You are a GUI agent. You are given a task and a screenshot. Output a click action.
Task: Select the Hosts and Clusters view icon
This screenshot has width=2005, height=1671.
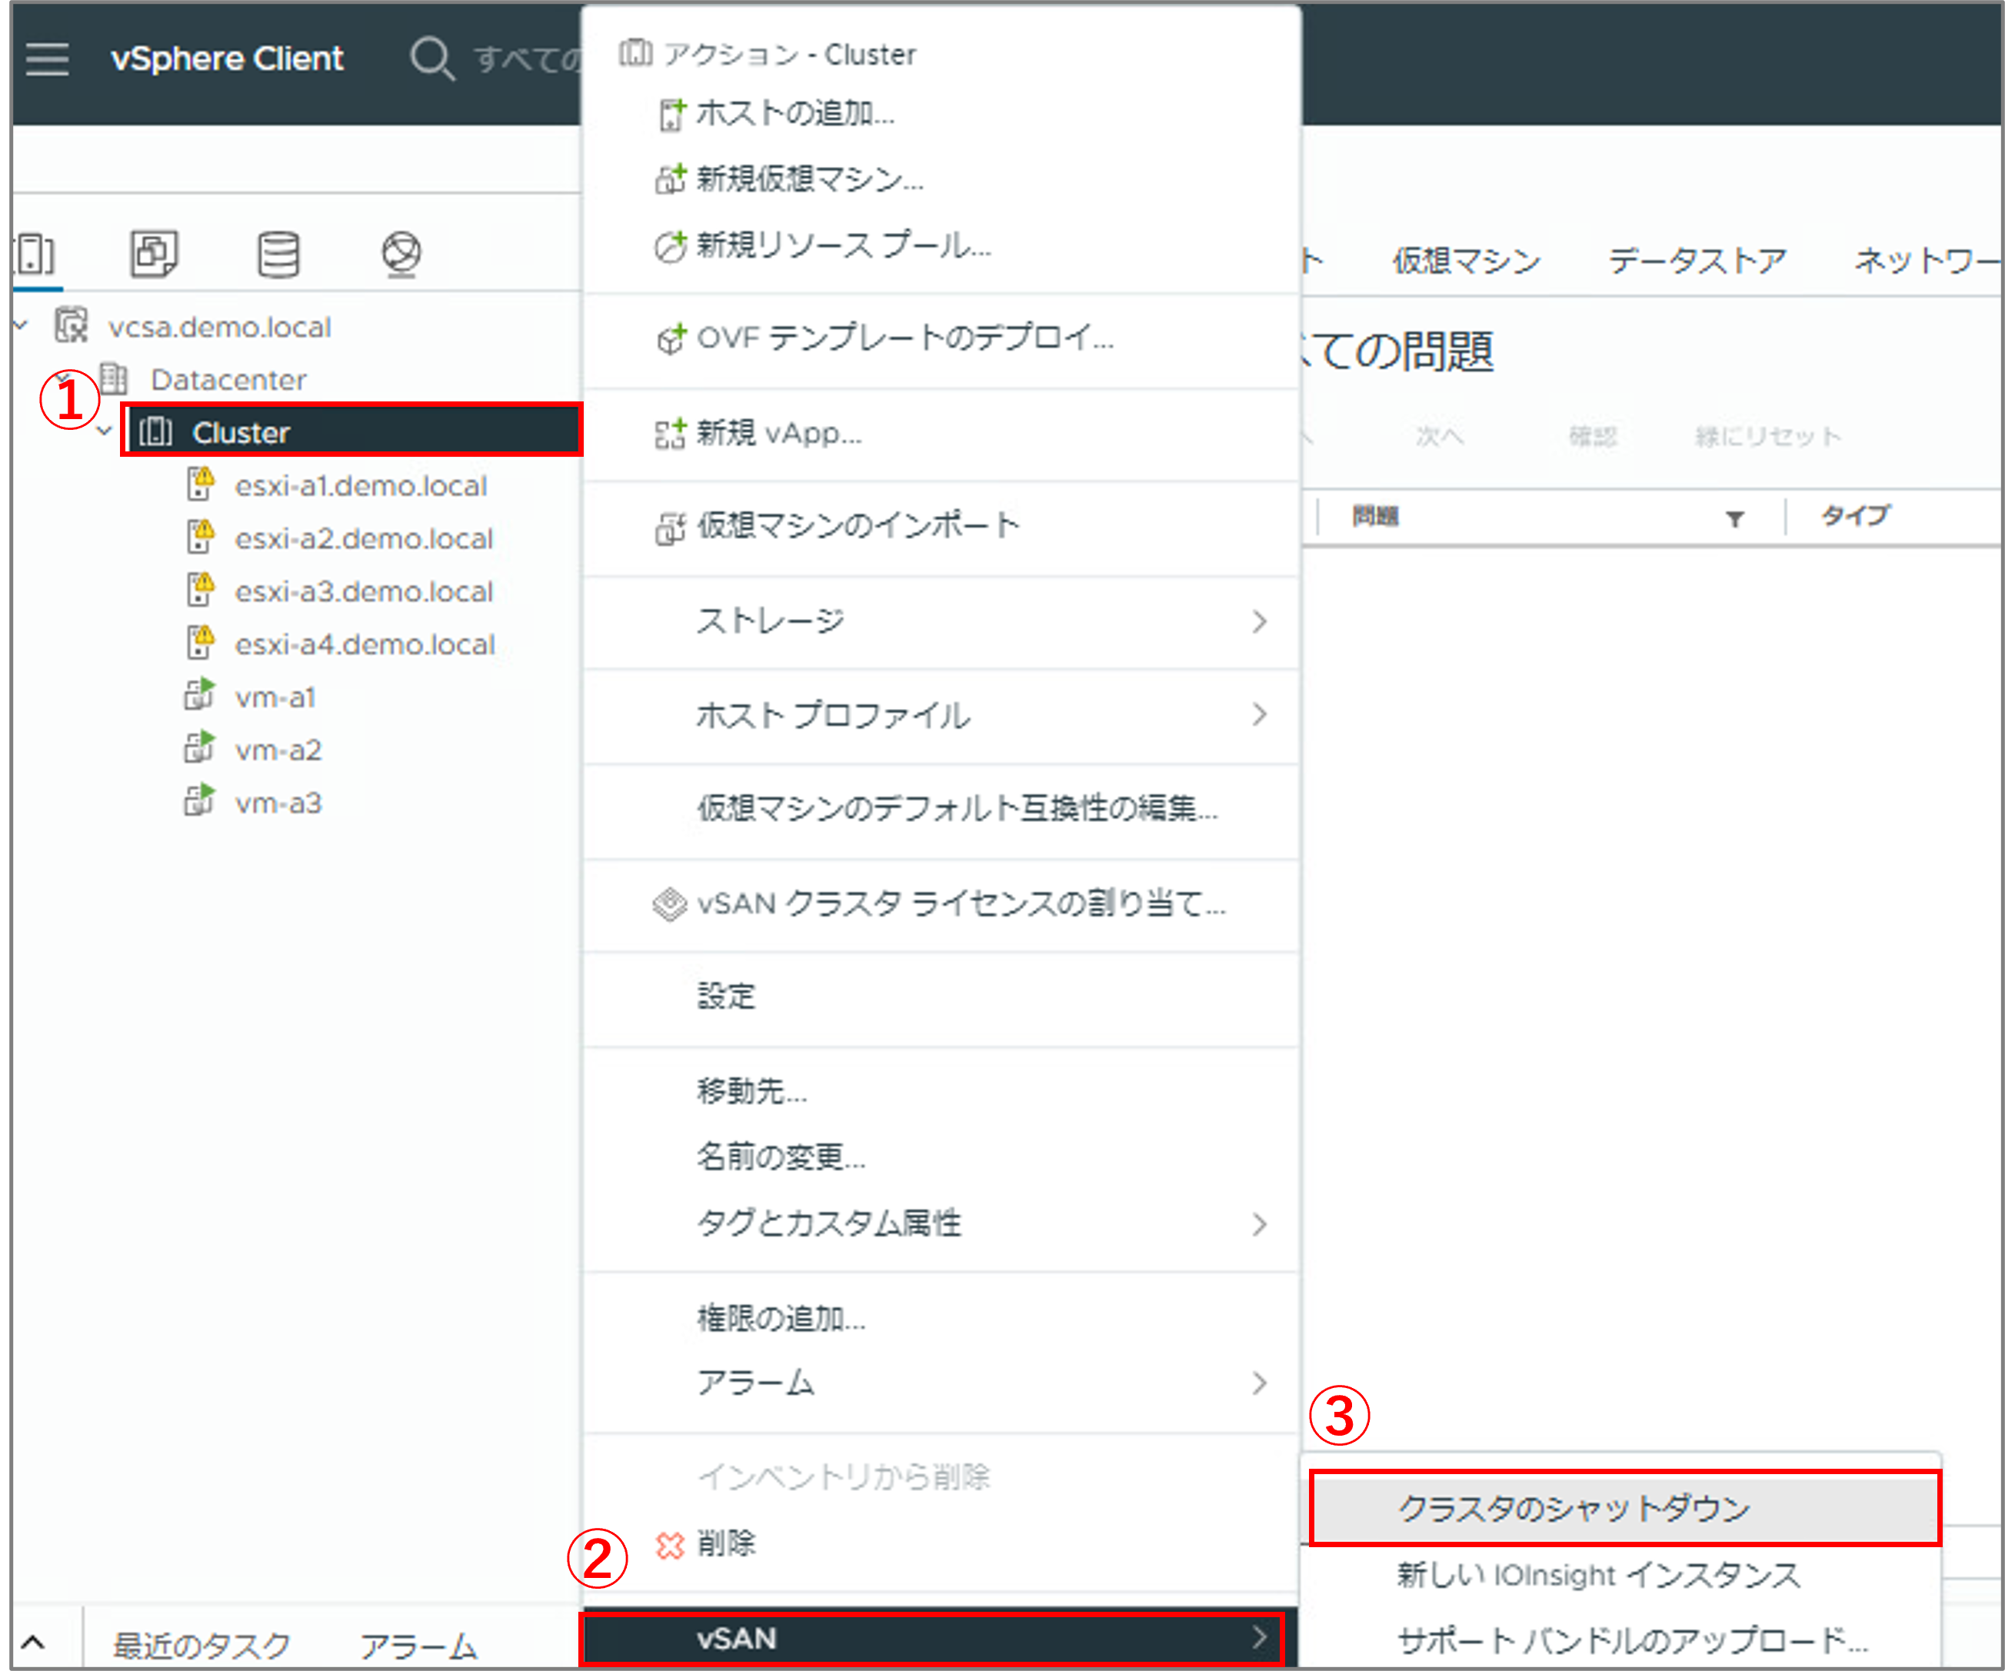point(35,254)
